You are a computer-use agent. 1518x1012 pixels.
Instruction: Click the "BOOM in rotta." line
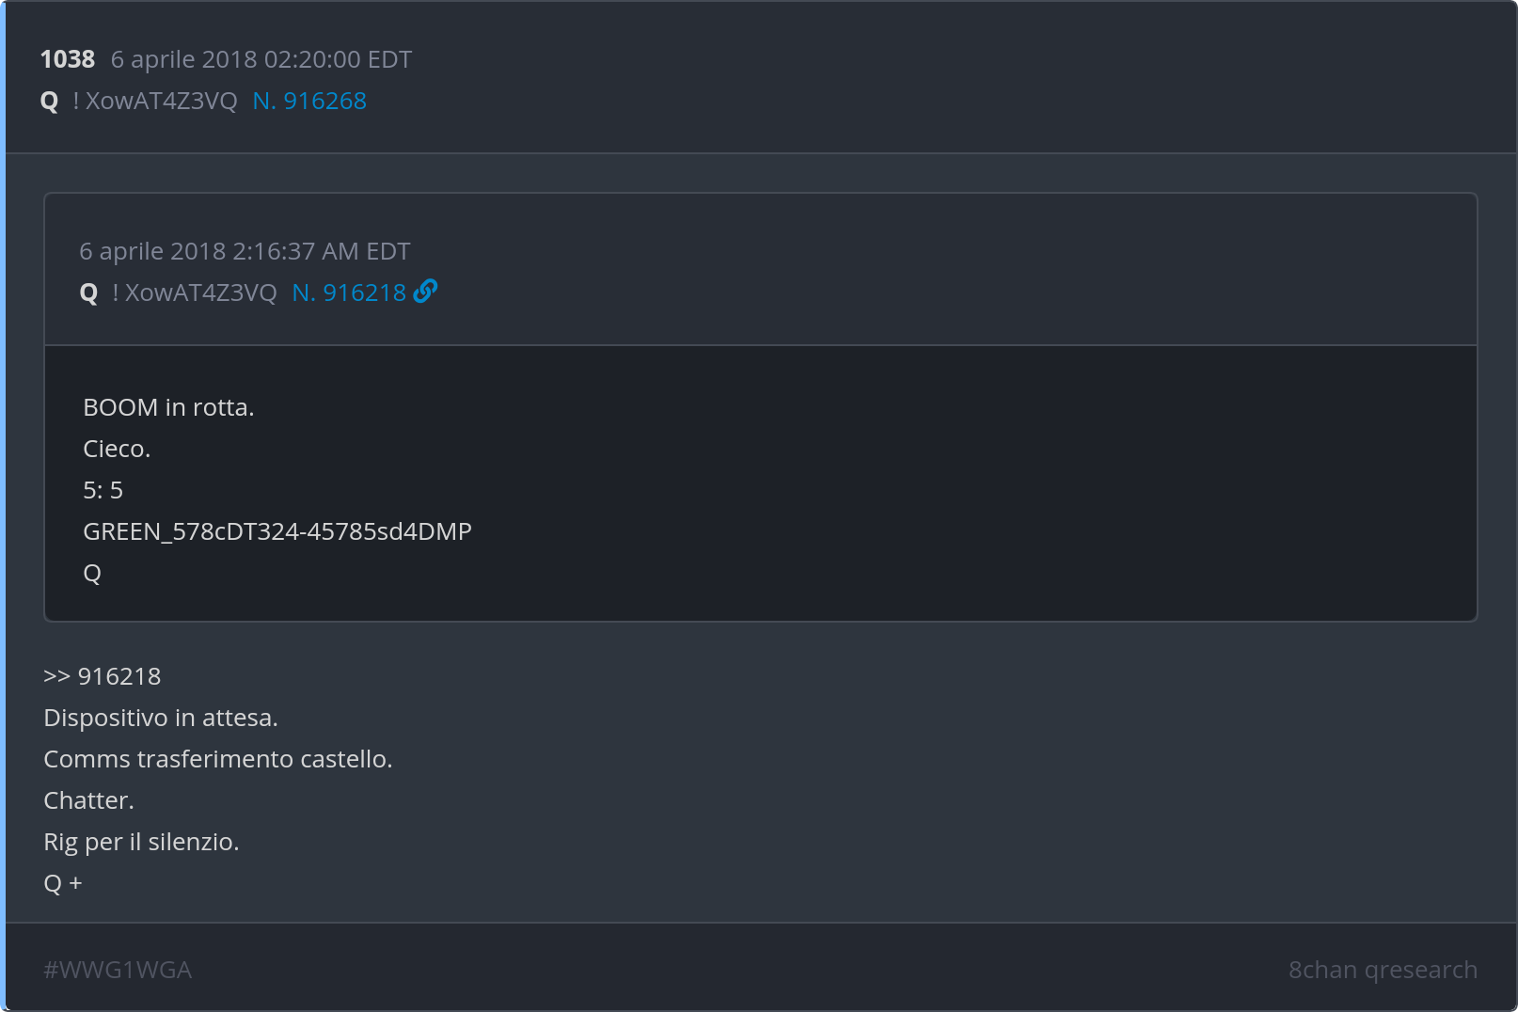pyautogui.click(x=168, y=407)
